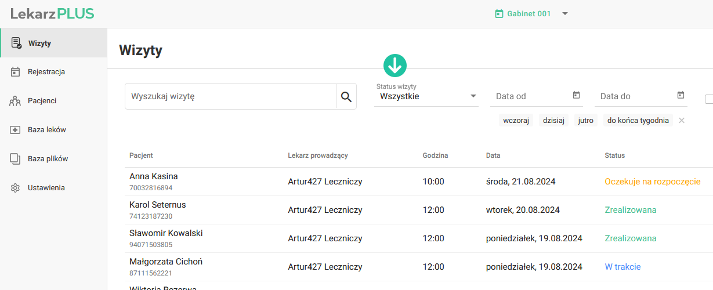Open the Data od calendar picker icon
The width and height of the screenshot is (713, 290).
576,96
